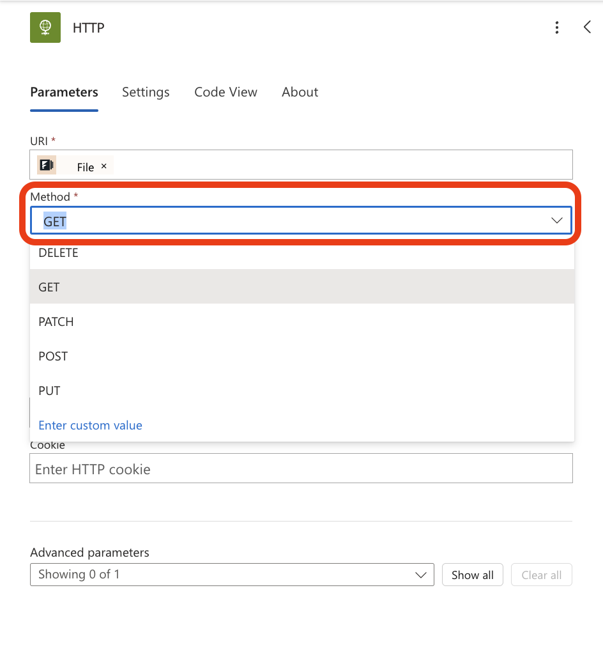Select PATCH from the method list
This screenshot has height=650, width=603.
tap(56, 322)
